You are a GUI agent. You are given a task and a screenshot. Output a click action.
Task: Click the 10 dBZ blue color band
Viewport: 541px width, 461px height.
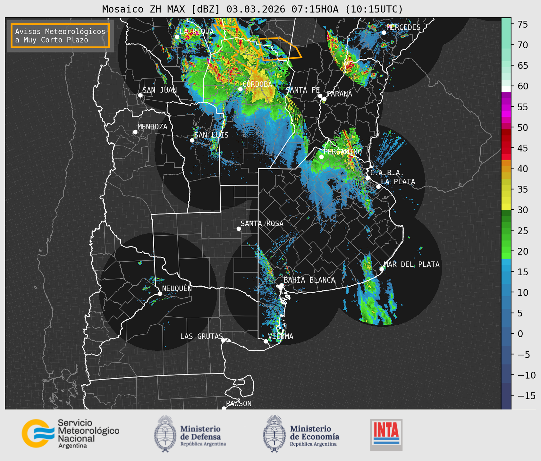(506, 292)
